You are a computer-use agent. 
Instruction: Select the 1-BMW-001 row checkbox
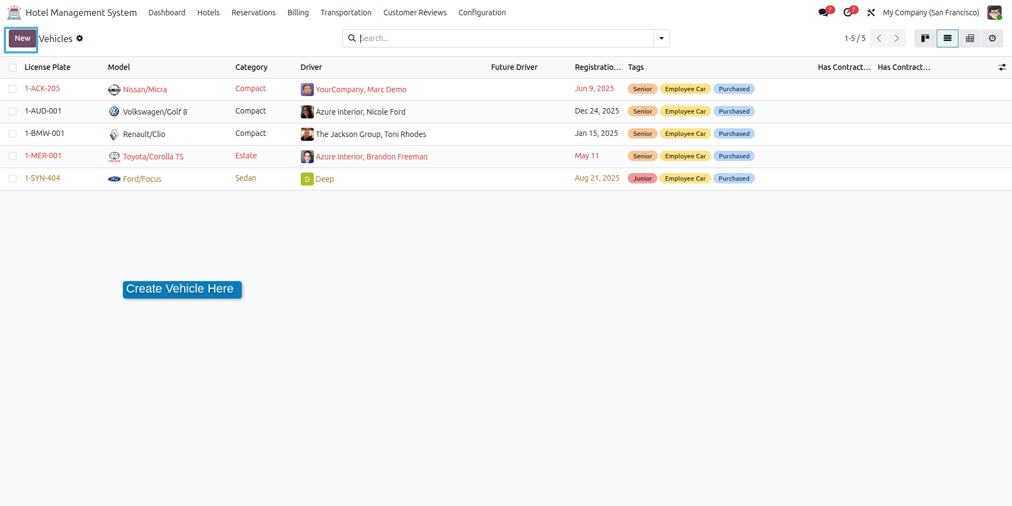pos(13,134)
